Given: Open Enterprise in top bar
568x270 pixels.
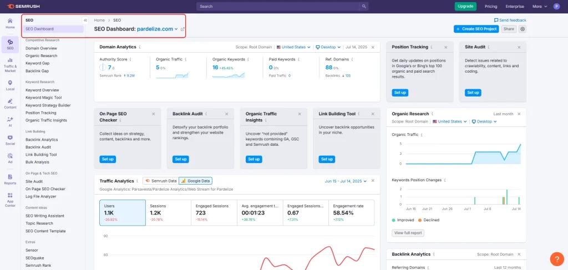Looking at the screenshot, I should click(515, 7).
